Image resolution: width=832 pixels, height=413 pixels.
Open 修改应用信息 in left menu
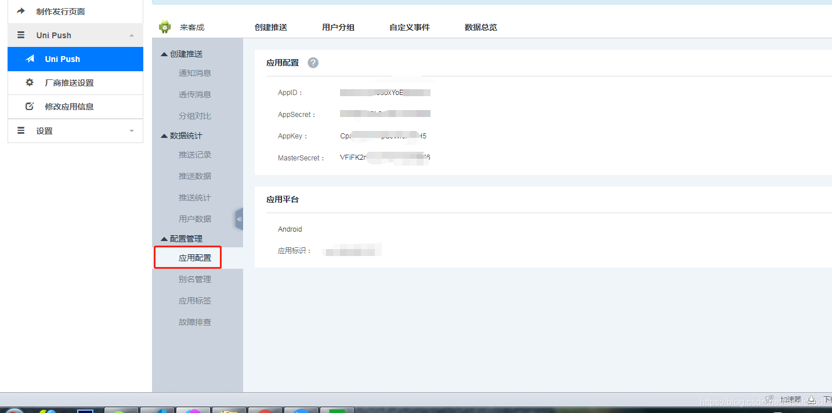coord(75,107)
